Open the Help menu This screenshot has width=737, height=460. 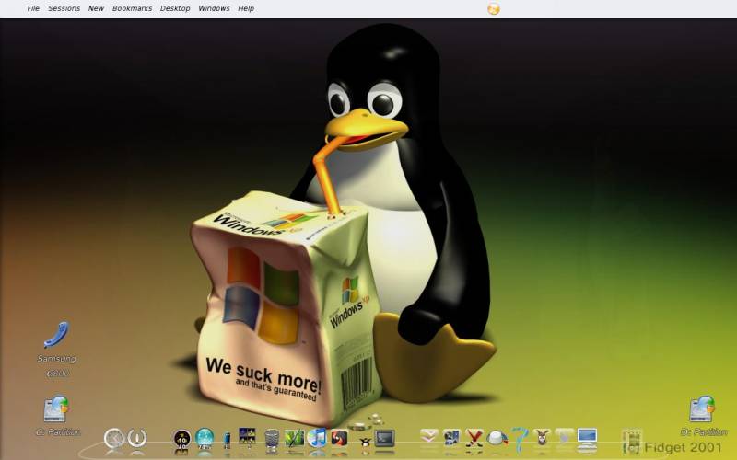[246, 8]
